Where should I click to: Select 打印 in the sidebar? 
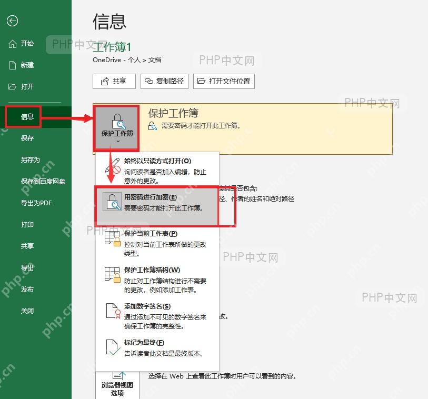[36, 225]
